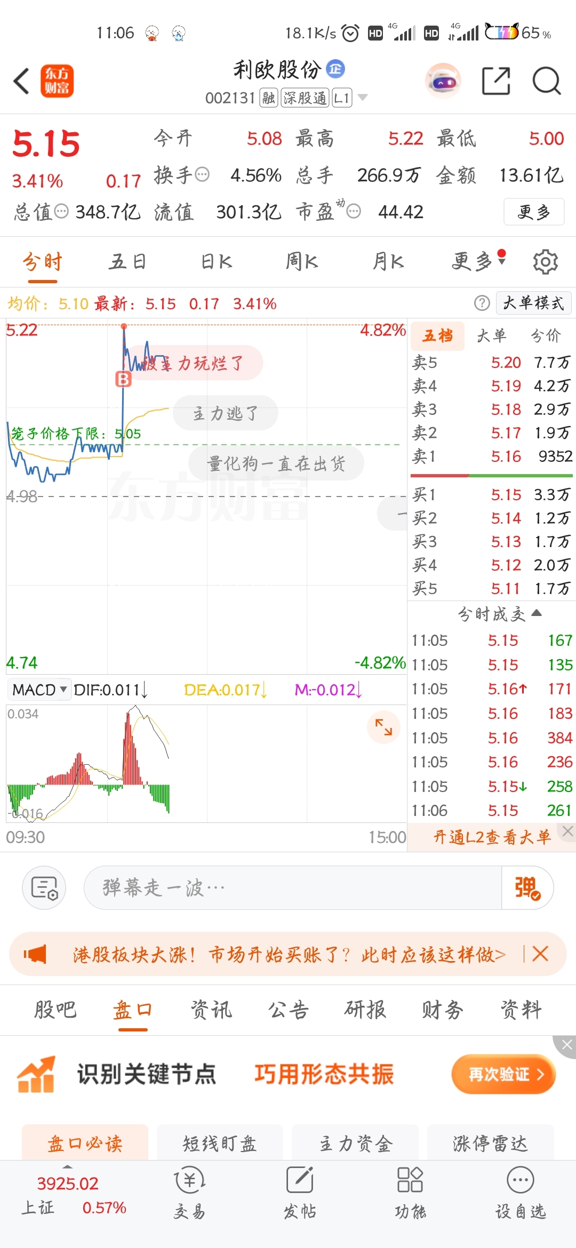The image size is (576, 1248).
Task: Open the 资讯 section tab
Action: click(211, 1010)
